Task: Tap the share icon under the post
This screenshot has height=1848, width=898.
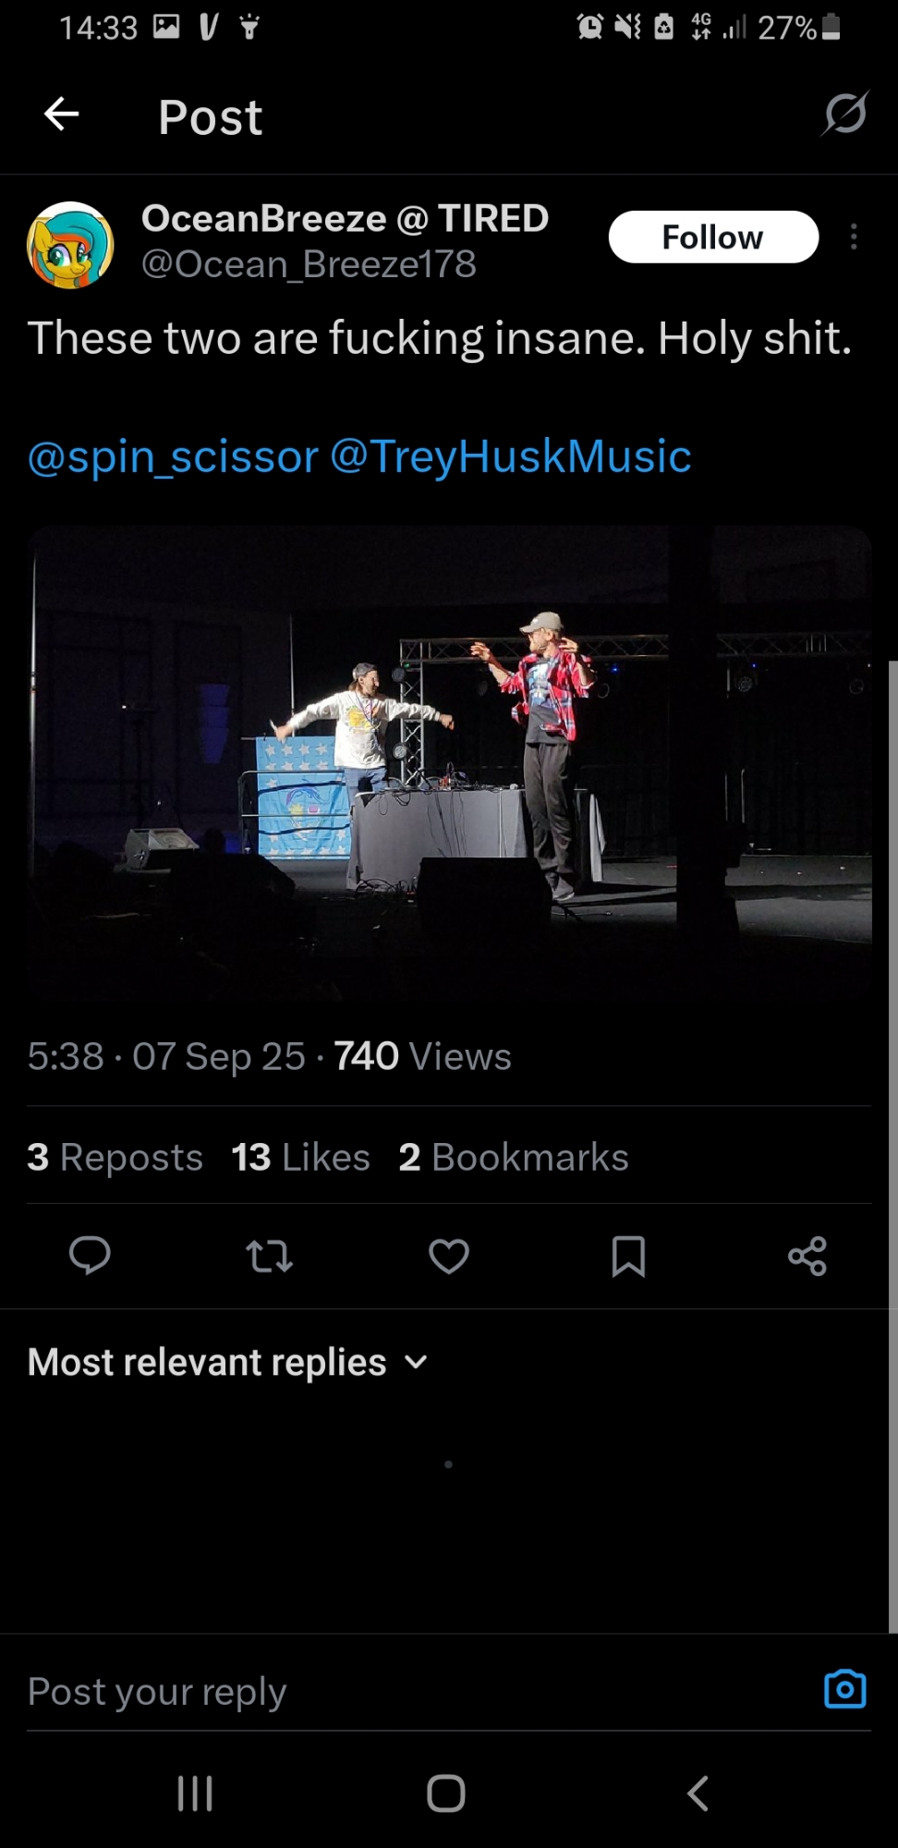Action: tap(807, 1257)
